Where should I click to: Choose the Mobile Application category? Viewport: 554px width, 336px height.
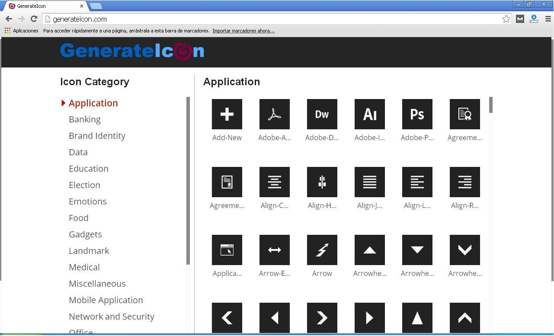[x=106, y=300]
